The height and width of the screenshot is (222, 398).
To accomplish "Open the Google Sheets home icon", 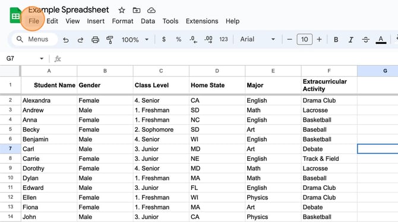I will tap(15, 16).
